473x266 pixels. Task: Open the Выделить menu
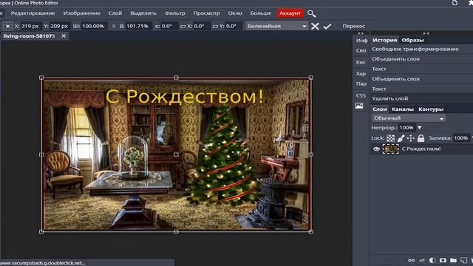click(x=143, y=13)
